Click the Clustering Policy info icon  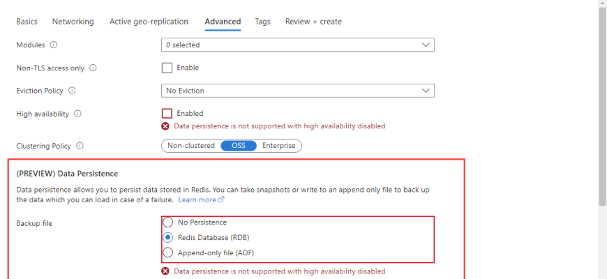point(80,146)
